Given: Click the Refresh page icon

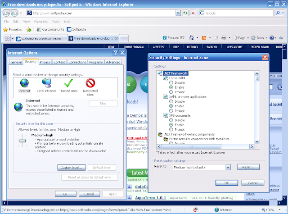Looking at the screenshot, I should [185, 13].
